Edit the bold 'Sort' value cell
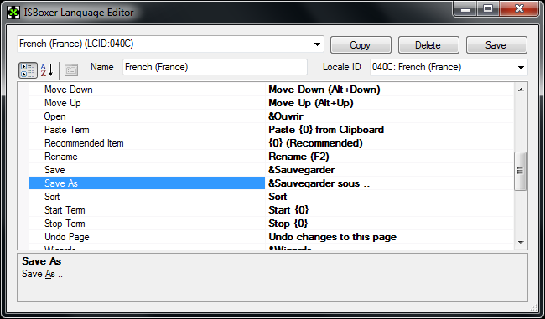This screenshot has height=319, width=545. [390, 197]
